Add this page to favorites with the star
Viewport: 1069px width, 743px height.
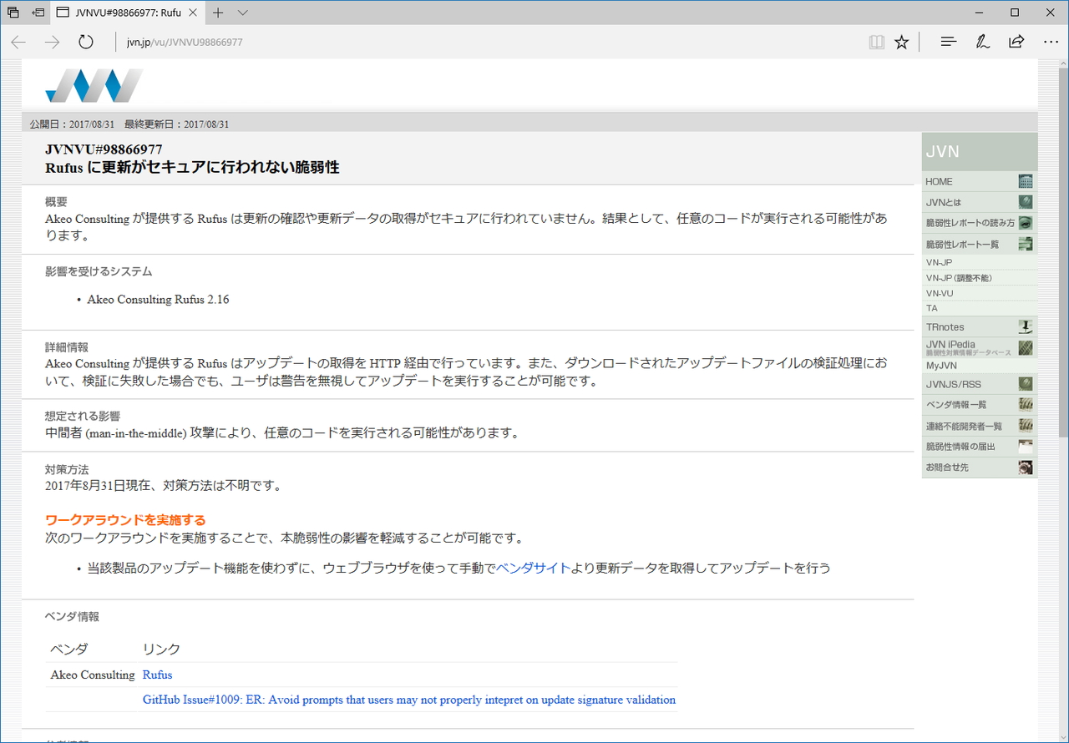pos(901,41)
